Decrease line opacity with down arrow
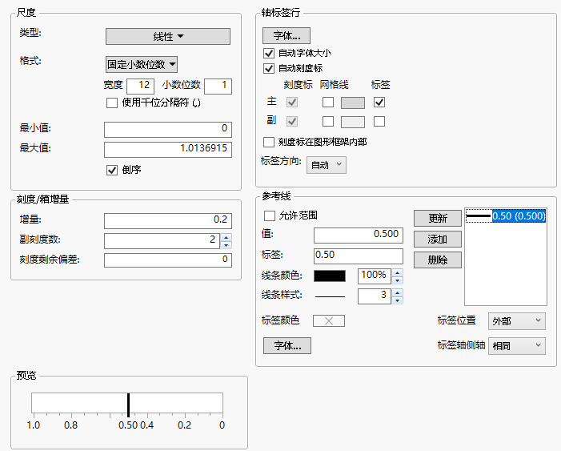The height and width of the screenshot is (451, 561). [397, 280]
